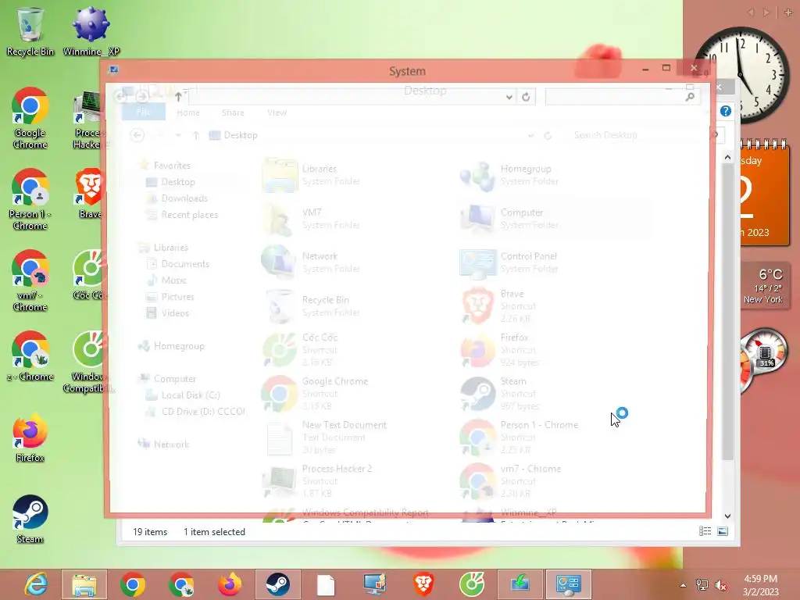Open the faded Share ribbon tab
Image resolution: width=800 pixels, height=600 pixels.
[233, 112]
